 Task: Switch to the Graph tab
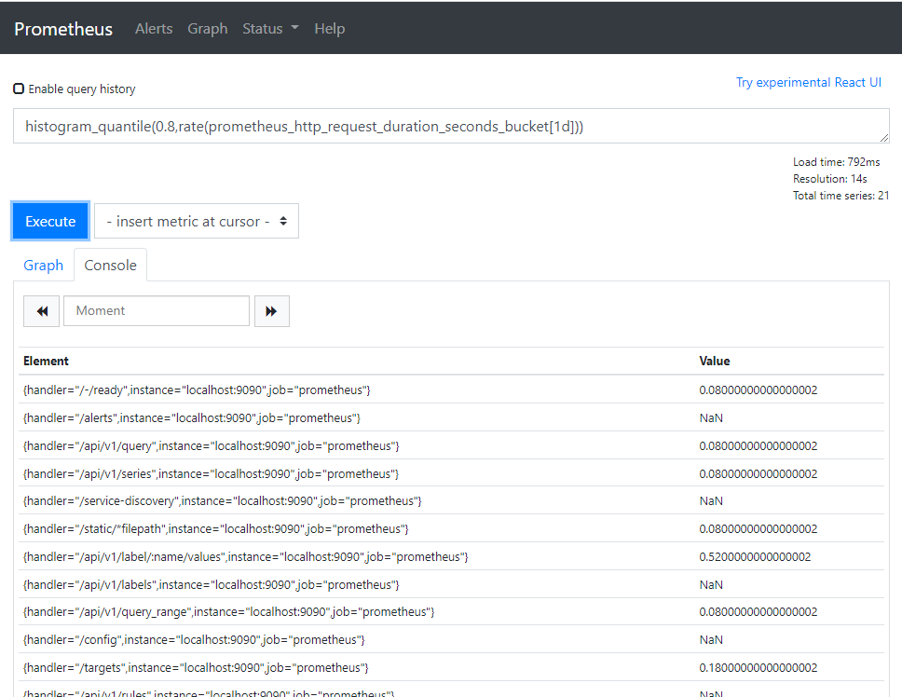pos(44,266)
